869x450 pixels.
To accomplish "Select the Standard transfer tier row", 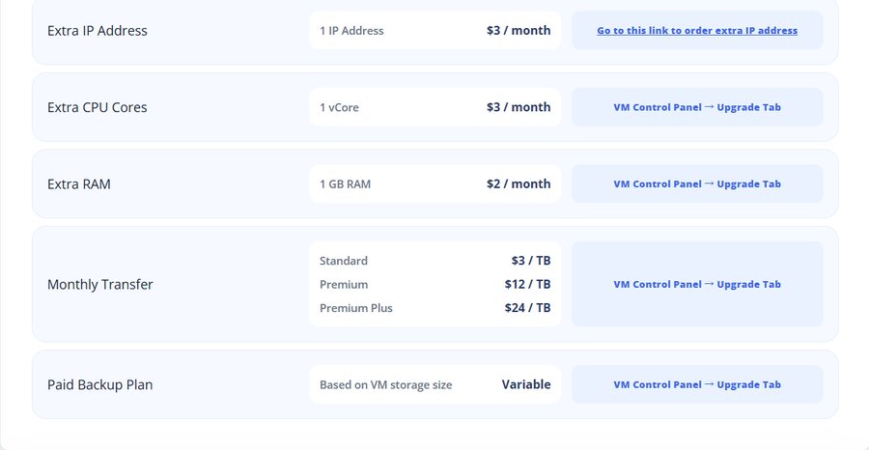I will pos(435,261).
